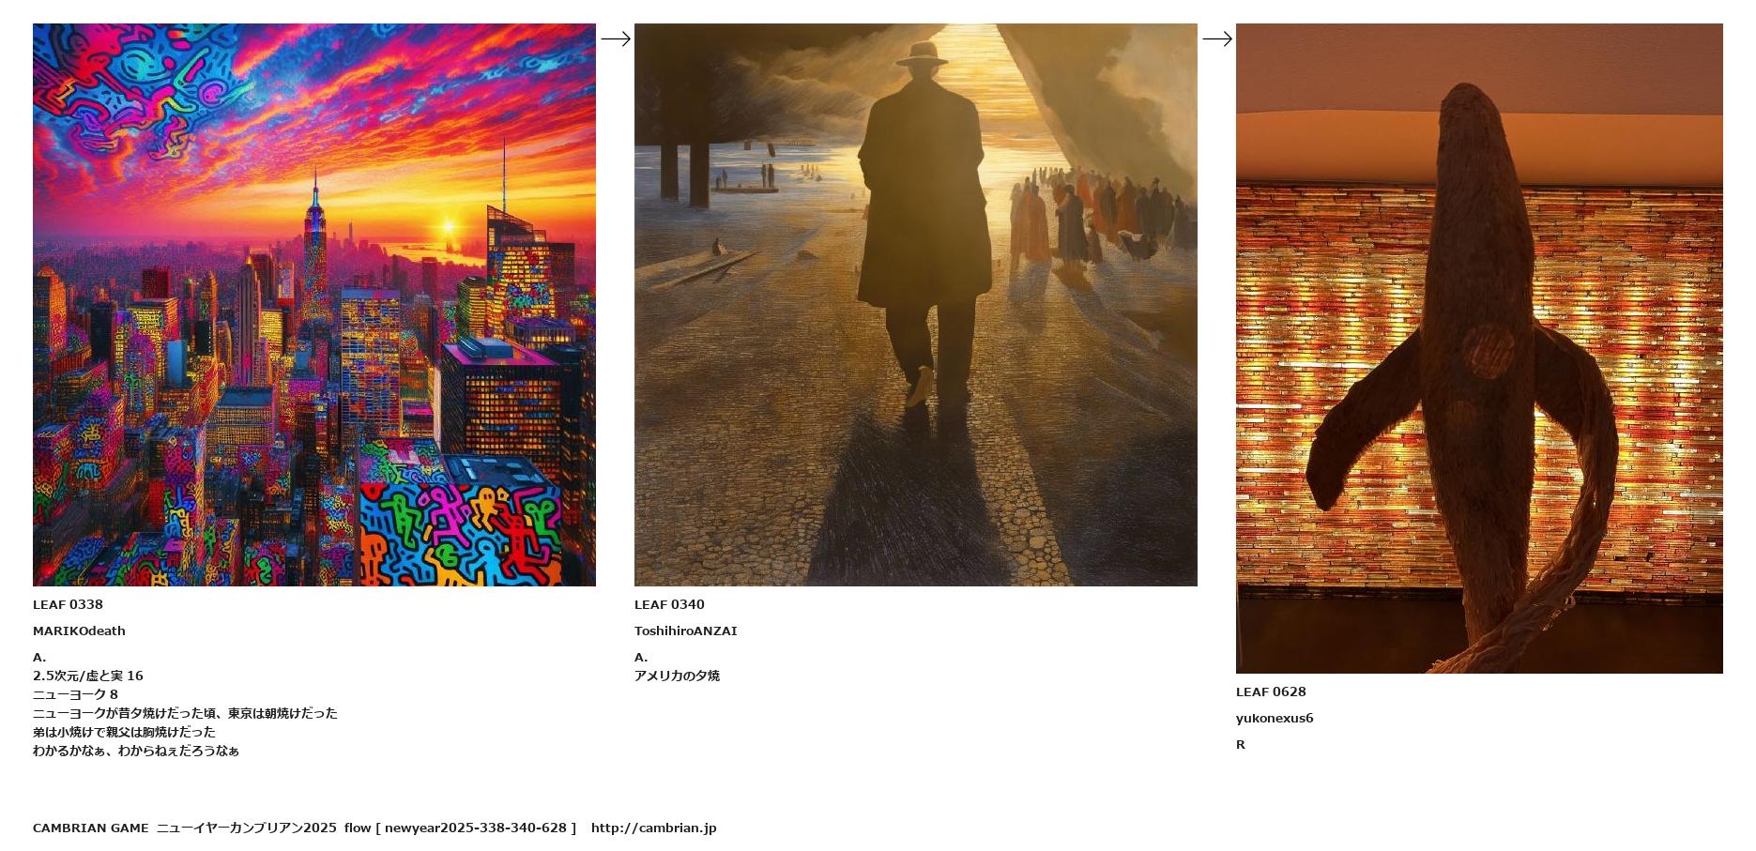Viewport: 1756px width, 851px height.
Task: Select author name MARIKOdeath
Action: click(x=79, y=631)
